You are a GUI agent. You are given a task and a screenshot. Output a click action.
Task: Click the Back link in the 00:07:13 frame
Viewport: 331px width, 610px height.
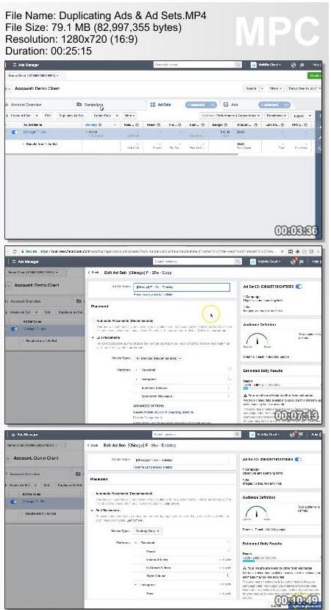pos(93,273)
